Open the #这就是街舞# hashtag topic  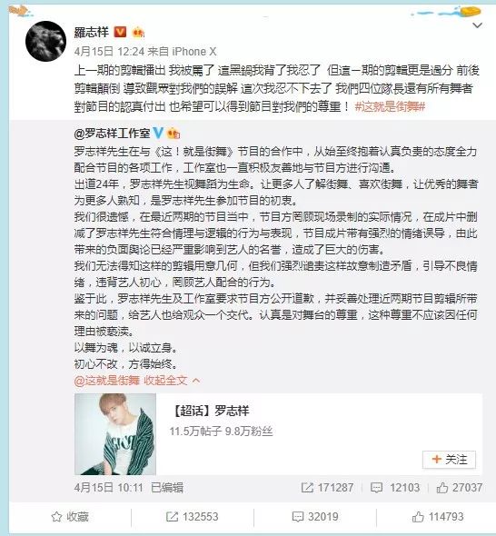[390, 106]
